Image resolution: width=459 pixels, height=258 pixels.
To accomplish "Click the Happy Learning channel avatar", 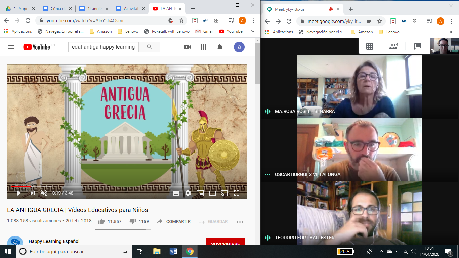I will pos(15,240).
